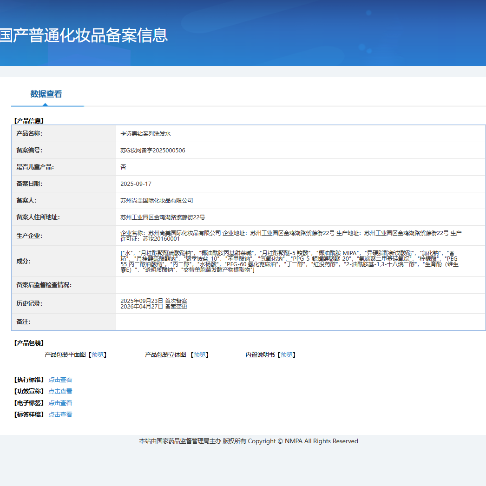Click history entry 2025年09月23日 首次备案
Image resolution: width=486 pixels, height=486 pixels.
point(154,301)
